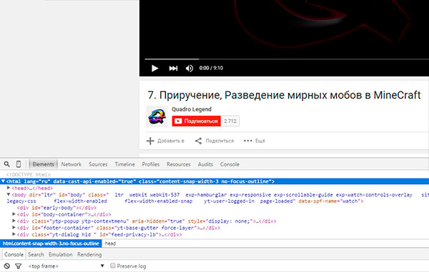Enable the Preserve log checkbox
The image size is (429, 272).
pos(113,266)
